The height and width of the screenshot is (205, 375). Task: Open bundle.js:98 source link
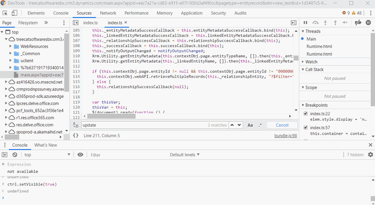286,135
